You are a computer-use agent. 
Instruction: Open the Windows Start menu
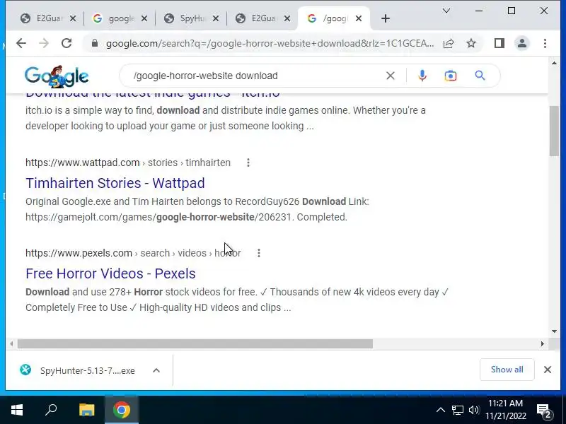tap(17, 410)
